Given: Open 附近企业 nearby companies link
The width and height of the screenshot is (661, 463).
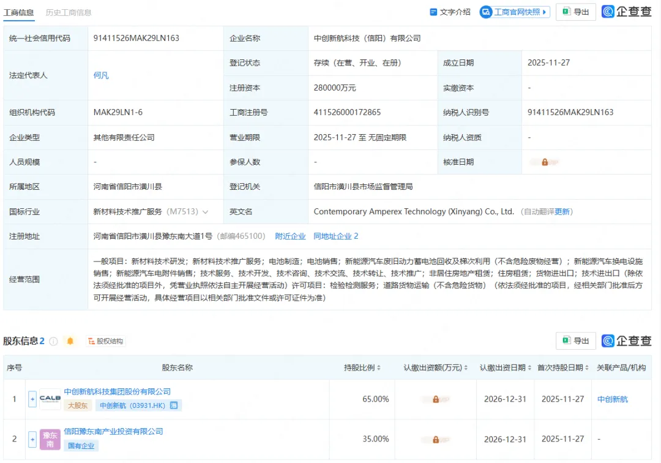Looking at the screenshot, I should tap(290, 236).
